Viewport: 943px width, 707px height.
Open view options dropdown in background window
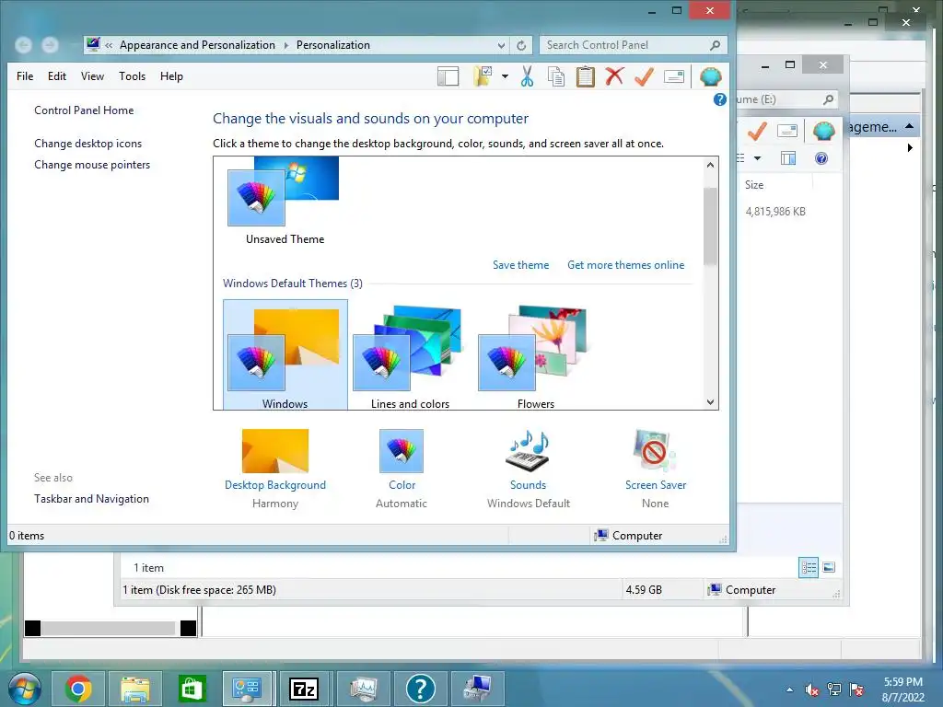point(757,158)
